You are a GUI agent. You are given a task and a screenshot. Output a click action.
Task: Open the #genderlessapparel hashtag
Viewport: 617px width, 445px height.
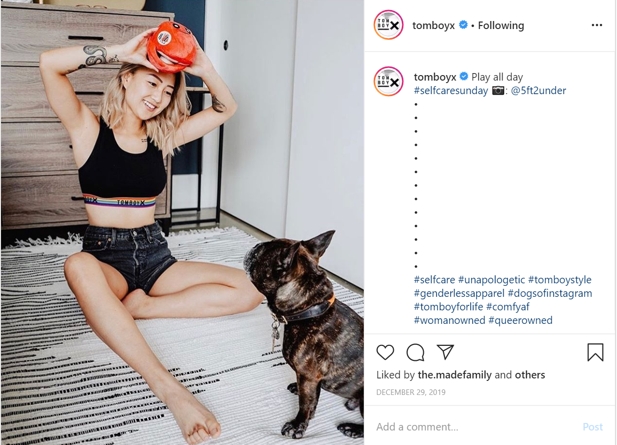[x=459, y=293]
